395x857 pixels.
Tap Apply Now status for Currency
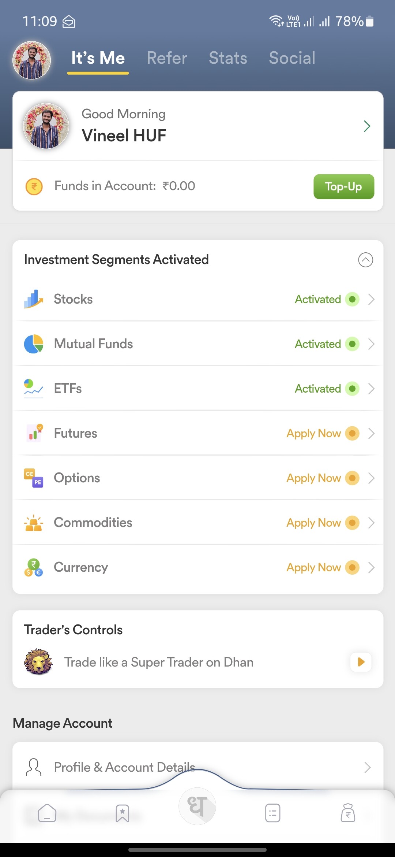click(x=314, y=567)
